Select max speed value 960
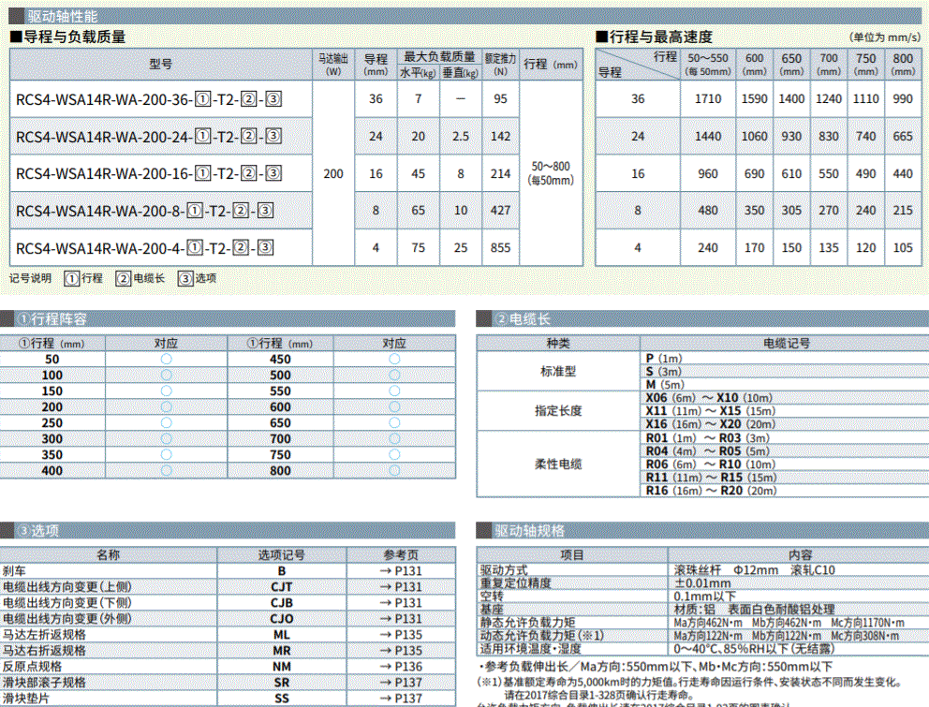The height and width of the screenshot is (707, 929). click(x=708, y=173)
